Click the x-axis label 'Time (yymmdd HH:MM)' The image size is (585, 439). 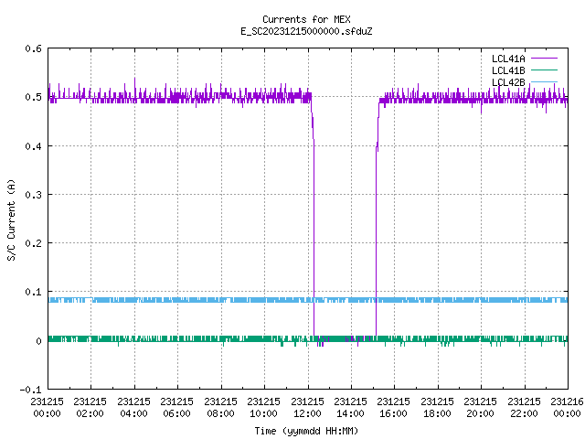(x=306, y=431)
